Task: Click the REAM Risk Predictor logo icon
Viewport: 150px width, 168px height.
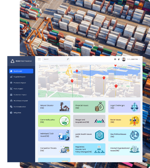Action: [13, 61]
